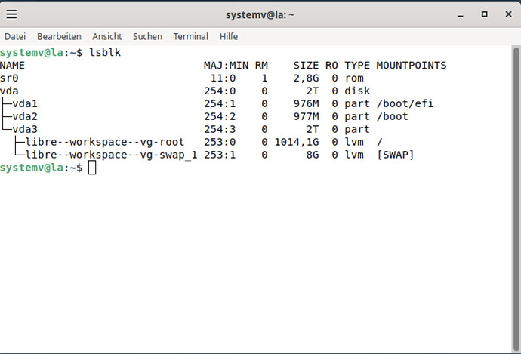Click the [SWAP] mount point entry
The height and width of the screenshot is (354, 521).
[395, 155]
